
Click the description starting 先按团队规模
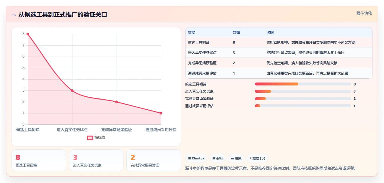coord(311,42)
